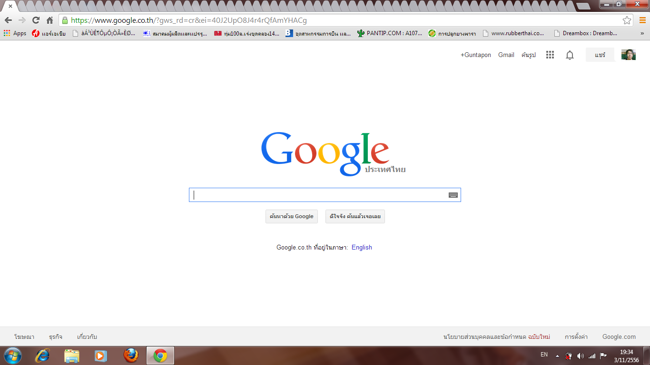The image size is (650, 365).
Task: Open Windows Explorer folder from taskbar
Action: pos(72,355)
